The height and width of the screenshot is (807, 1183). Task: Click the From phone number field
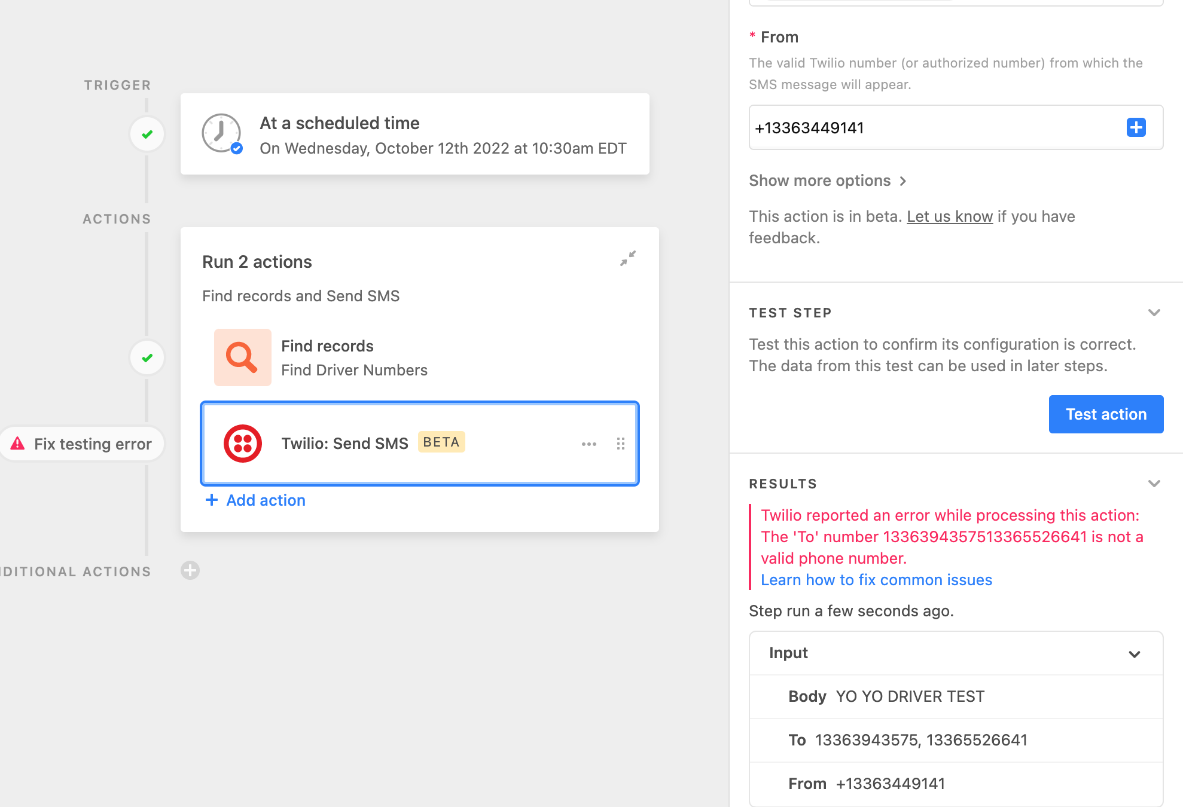click(x=956, y=127)
